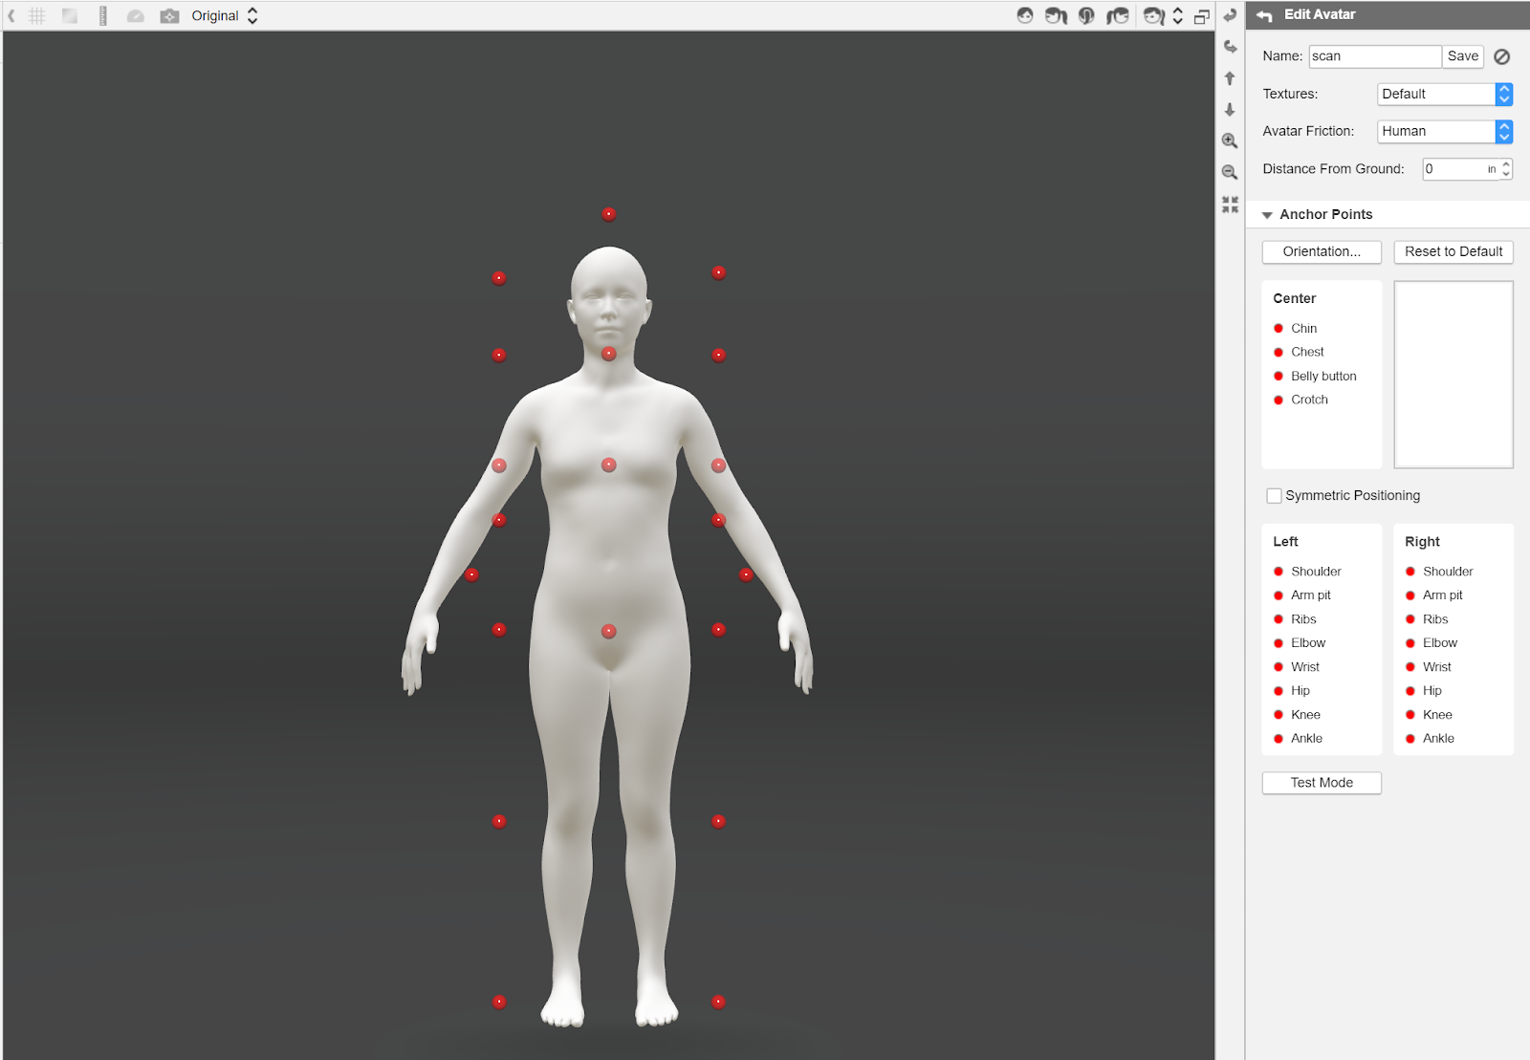Collapse the left panel with the chevron

coord(11,15)
